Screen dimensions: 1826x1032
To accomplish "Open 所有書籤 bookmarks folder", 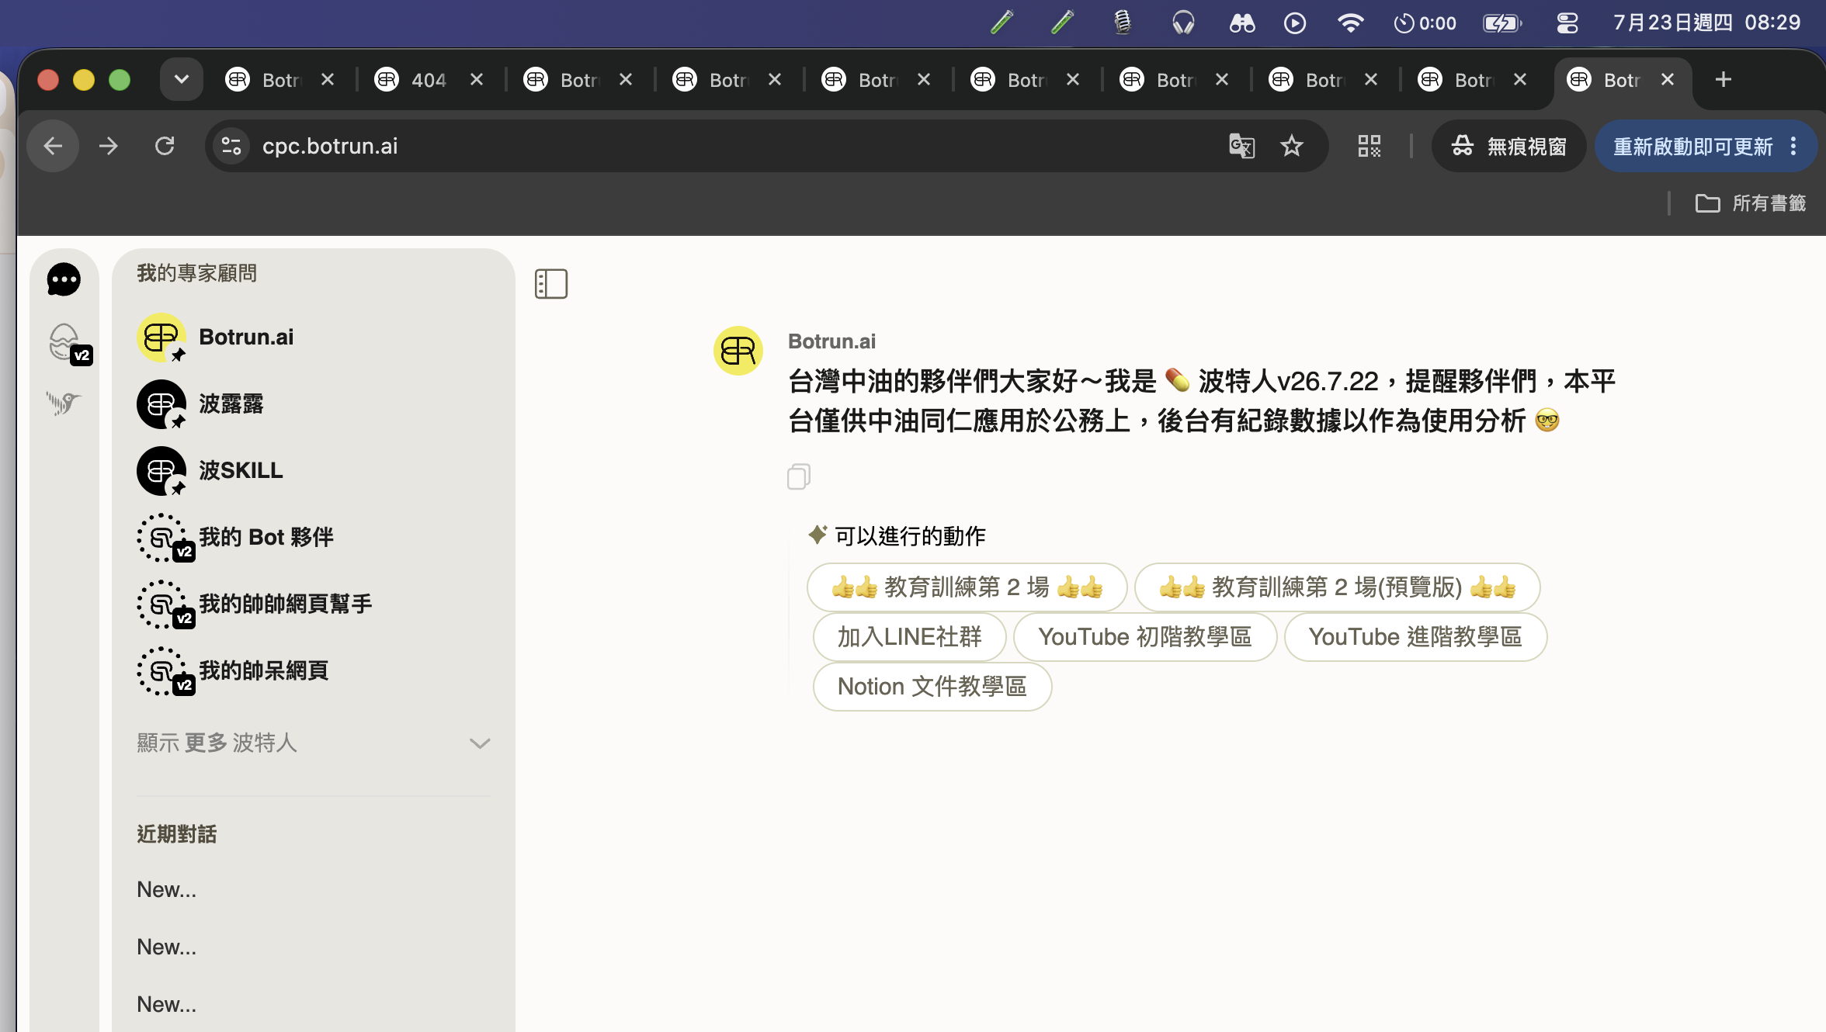I will pyautogui.click(x=1751, y=203).
